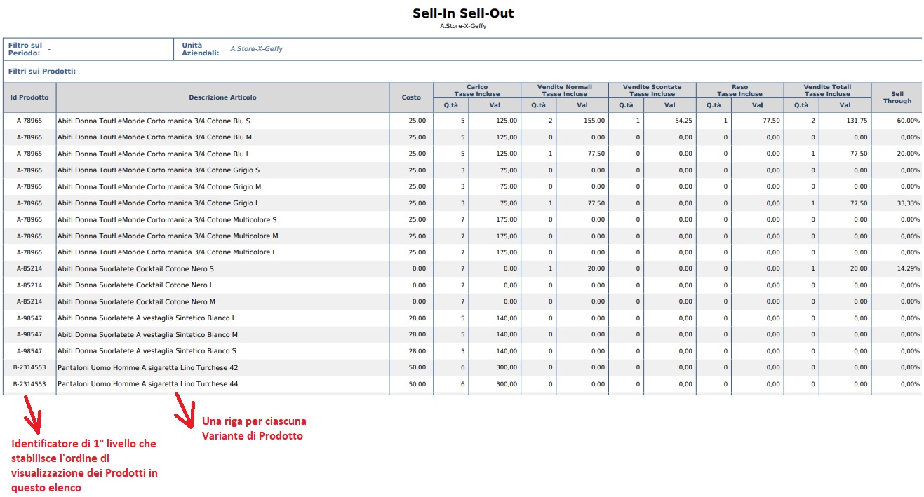924x497 pixels.
Task: Click the Costo column header
Action: click(411, 97)
